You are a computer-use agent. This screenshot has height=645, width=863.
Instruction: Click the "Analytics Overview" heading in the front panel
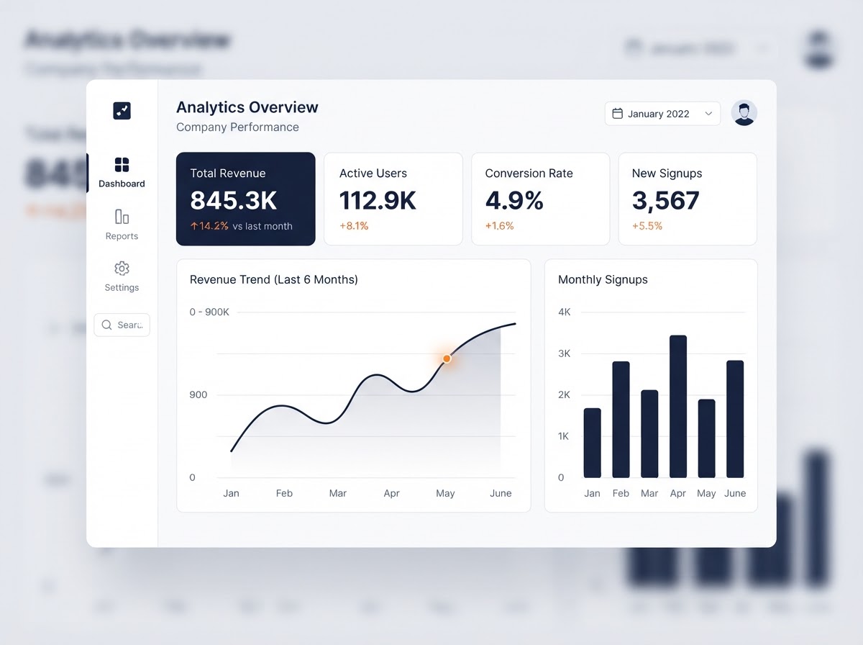(x=247, y=107)
